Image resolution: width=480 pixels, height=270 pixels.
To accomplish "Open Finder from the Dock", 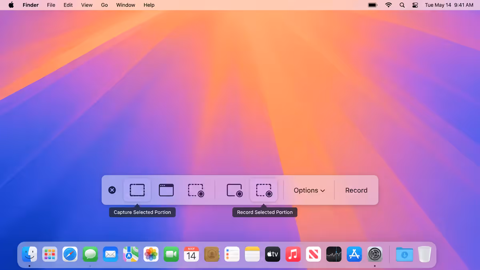I will pyautogui.click(x=30, y=254).
